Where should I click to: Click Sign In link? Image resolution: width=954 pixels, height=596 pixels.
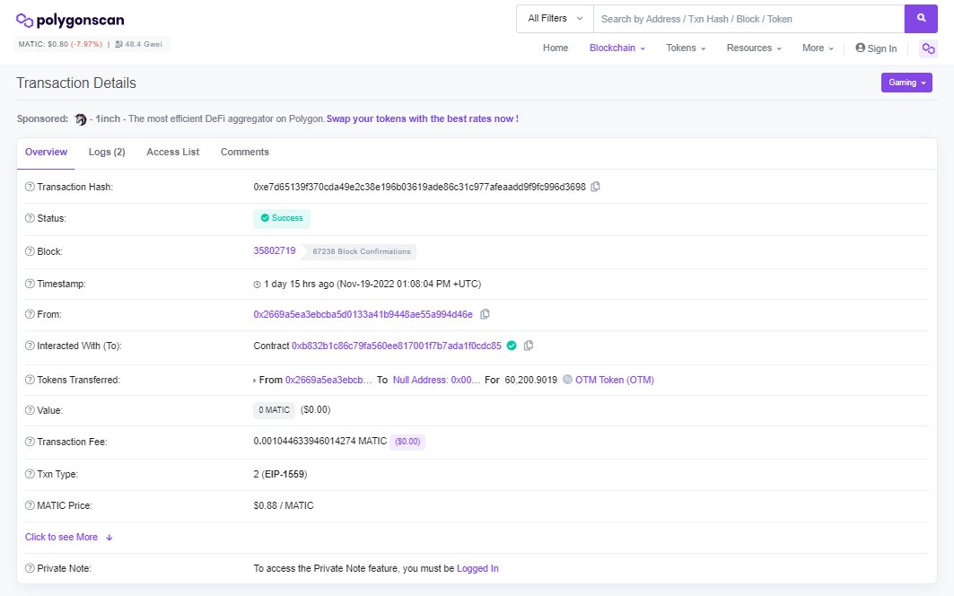point(876,48)
